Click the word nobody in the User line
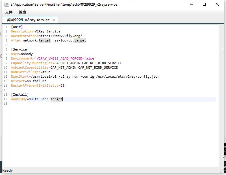This screenshot has height=175, width=226. 27,54
